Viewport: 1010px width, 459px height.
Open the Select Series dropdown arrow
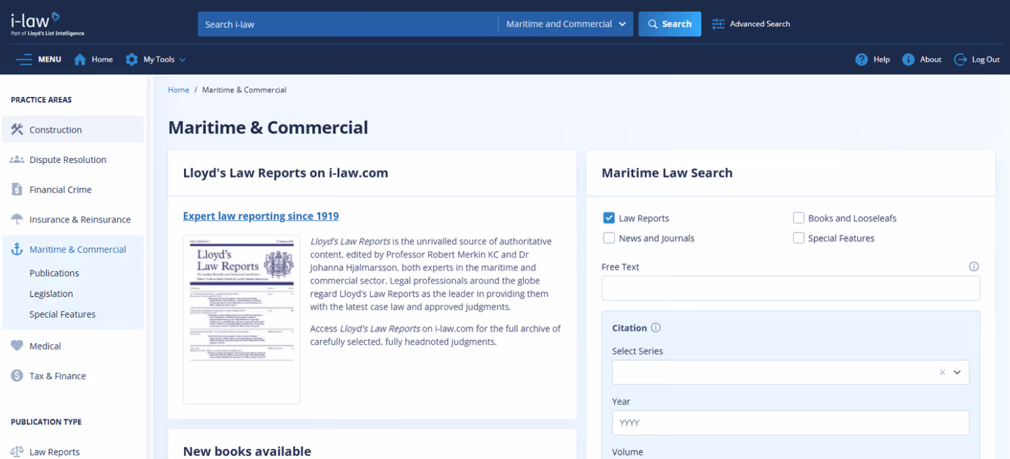pyautogui.click(x=957, y=372)
